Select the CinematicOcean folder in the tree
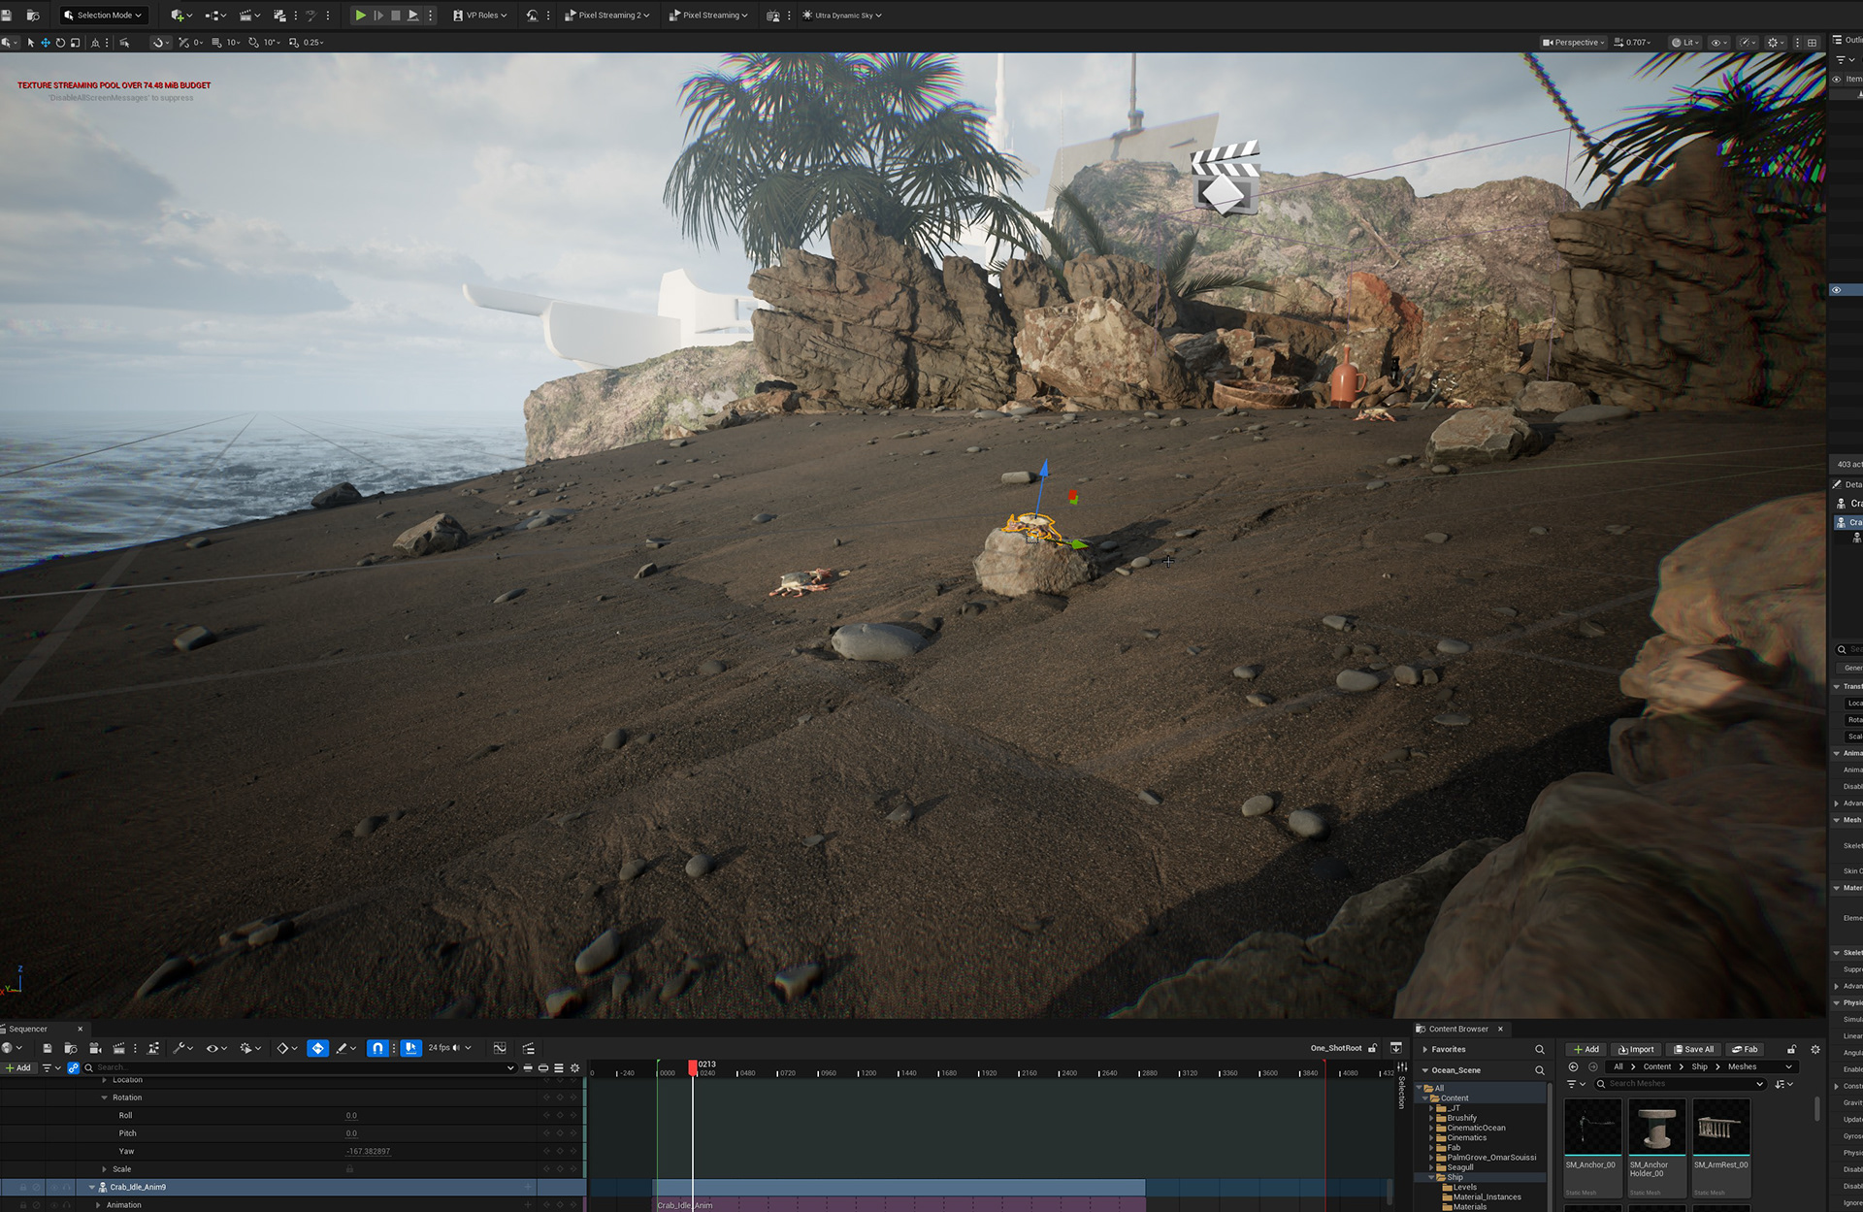Image resolution: width=1863 pixels, height=1212 pixels. (x=1476, y=1128)
